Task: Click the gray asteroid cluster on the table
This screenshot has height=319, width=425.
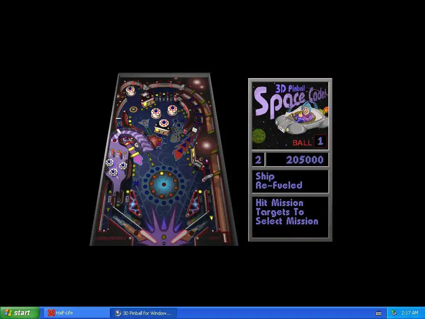Action: click(177, 133)
